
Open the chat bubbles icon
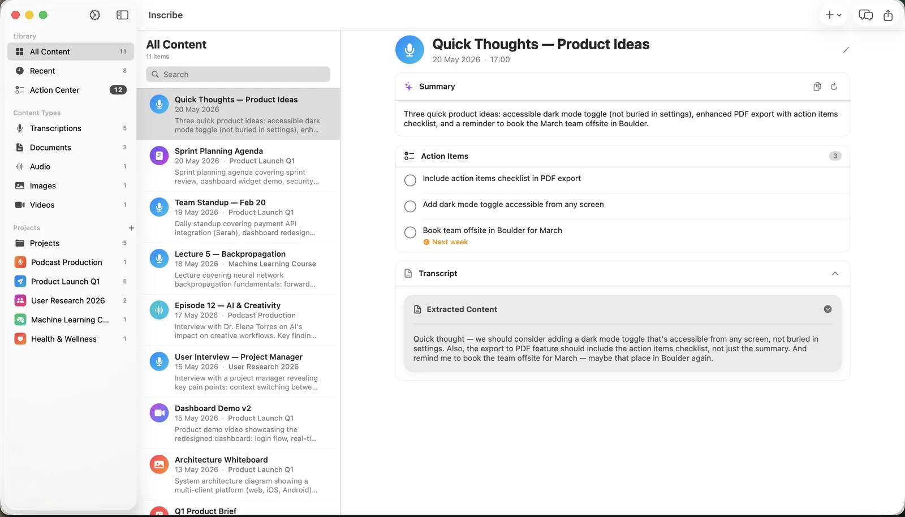(865, 15)
